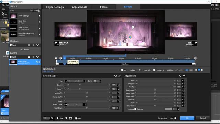Open preview zoom magnifier icon
The image size is (220, 124).
coord(52,118)
